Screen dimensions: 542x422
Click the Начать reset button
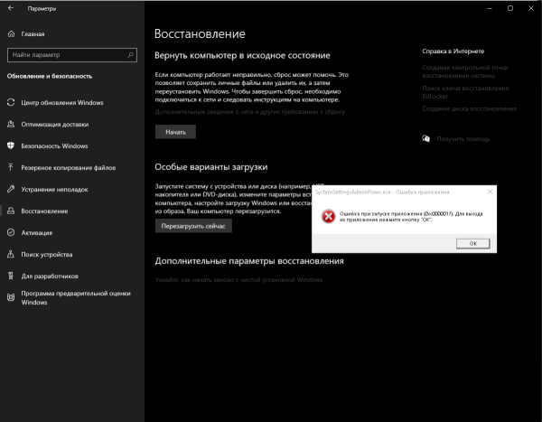click(x=175, y=132)
